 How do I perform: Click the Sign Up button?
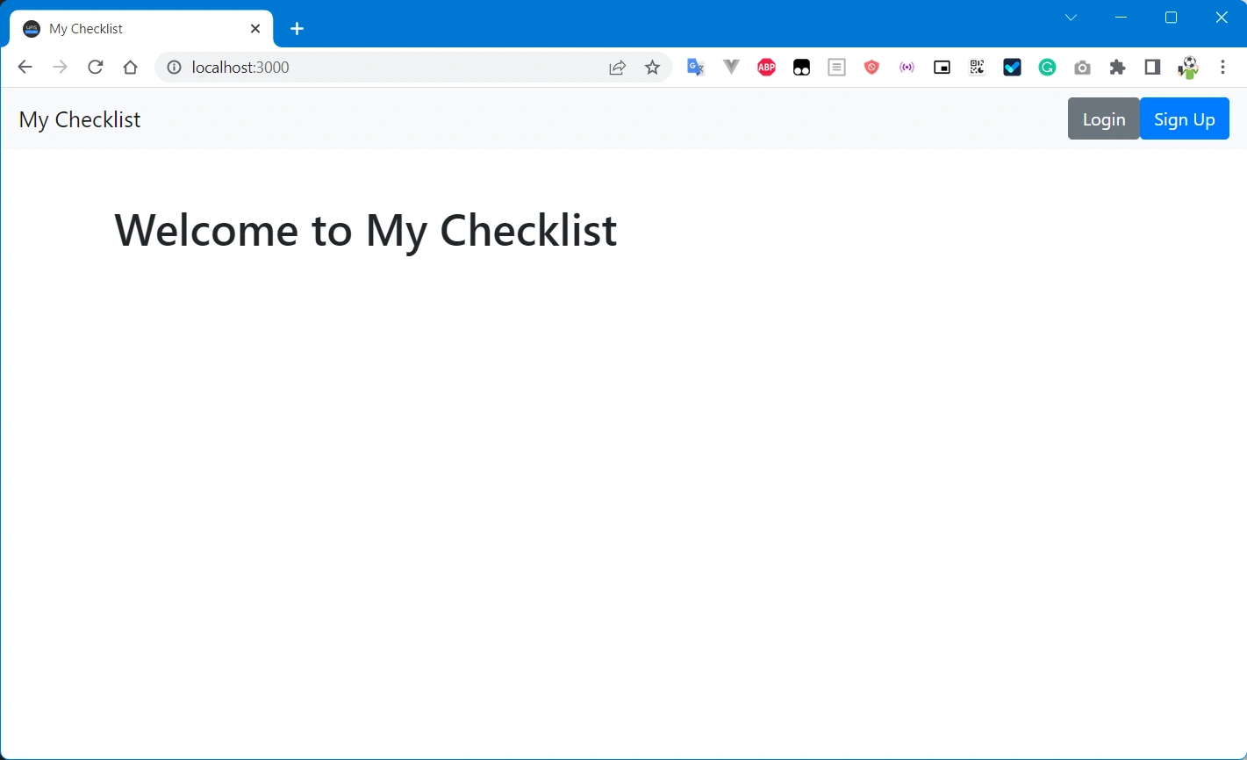click(x=1184, y=118)
